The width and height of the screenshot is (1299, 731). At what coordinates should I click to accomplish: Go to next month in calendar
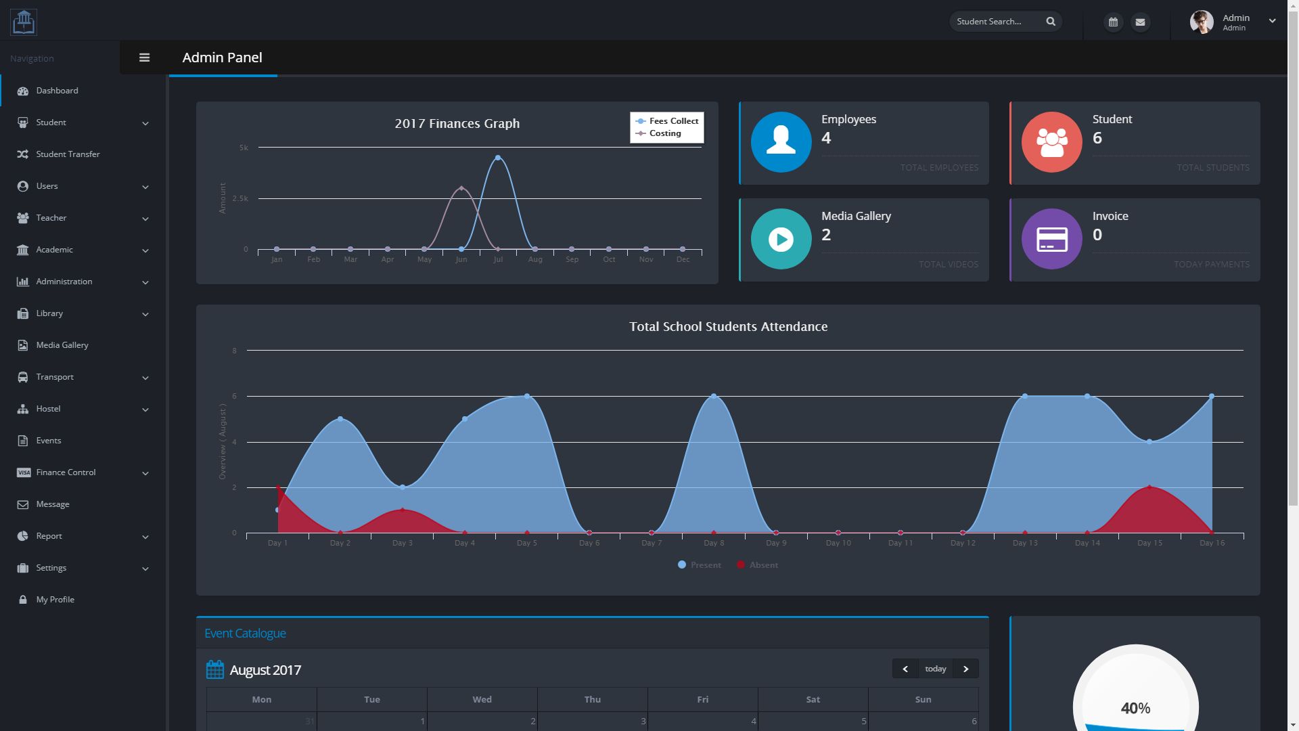pyautogui.click(x=965, y=669)
